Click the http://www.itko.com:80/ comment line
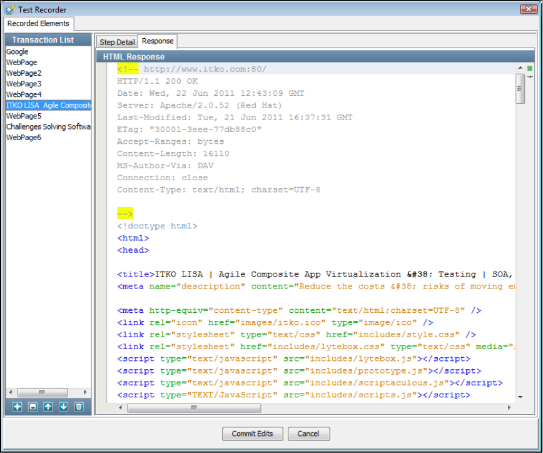Image resolution: width=543 pixels, height=453 pixels. 191,69
